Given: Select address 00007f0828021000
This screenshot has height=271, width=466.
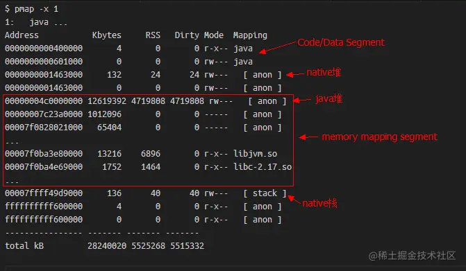Looking at the screenshot, I should (44, 128).
